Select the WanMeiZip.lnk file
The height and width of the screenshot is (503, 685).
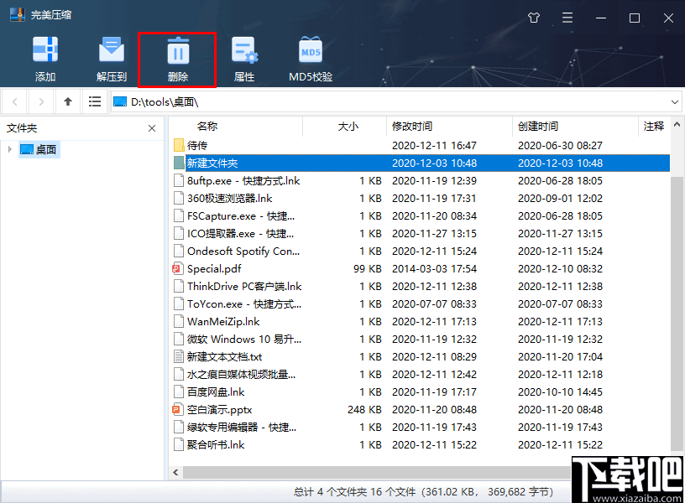pyautogui.click(x=421, y=322)
